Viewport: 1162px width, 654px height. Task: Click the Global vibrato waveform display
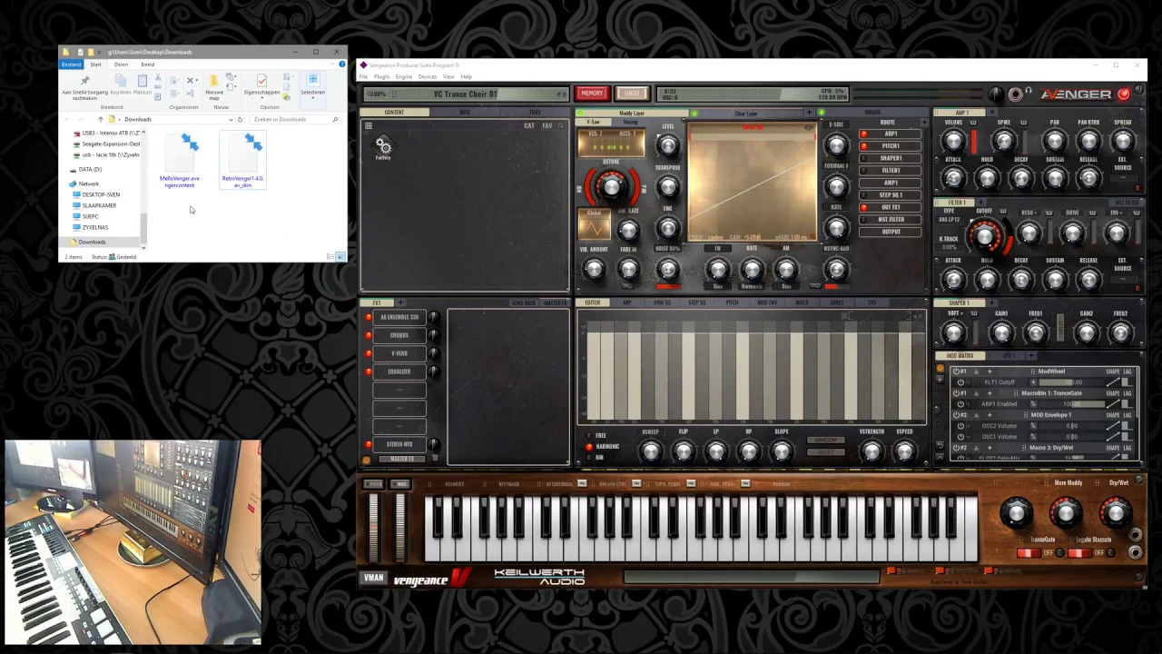point(595,224)
